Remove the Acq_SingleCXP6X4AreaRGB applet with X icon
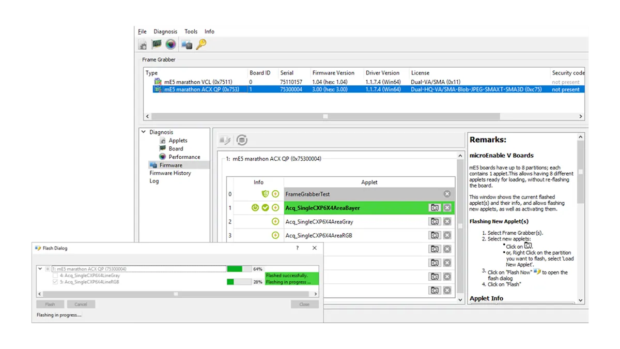The width and height of the screenshot is (620, 349). [447, 235]
